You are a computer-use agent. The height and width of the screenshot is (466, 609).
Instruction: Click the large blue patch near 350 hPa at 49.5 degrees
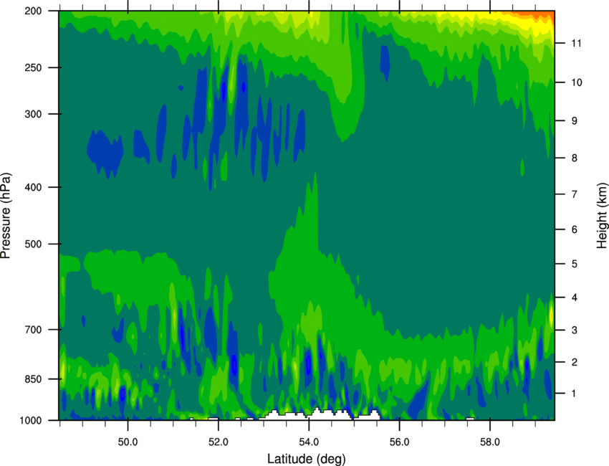click(x=105, y=153)
